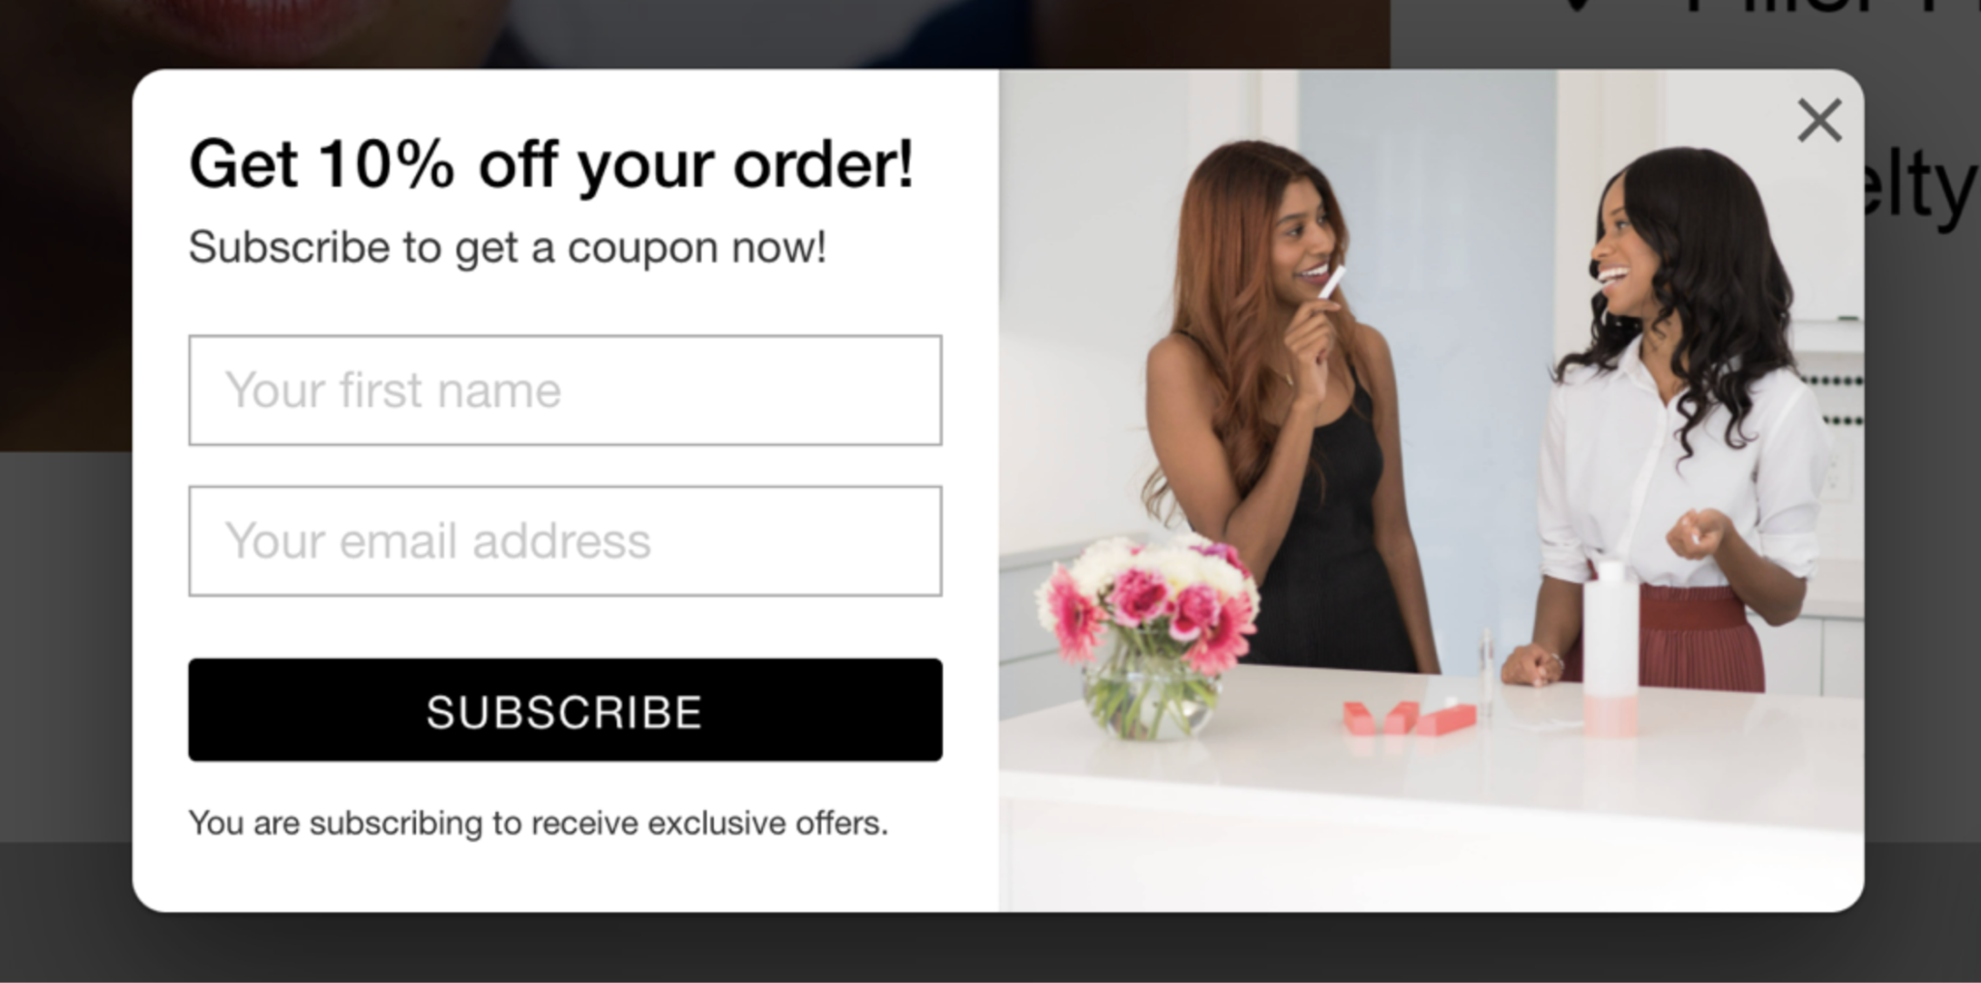Dismiss popup via dimmed overlay below it
This screenshot has height=983, width=1981.
pos(990,947)
